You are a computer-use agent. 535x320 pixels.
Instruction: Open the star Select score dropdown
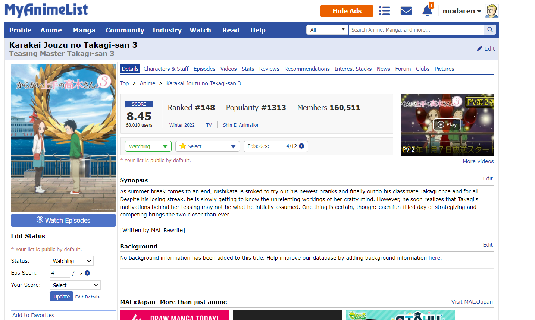tap(207, 146)
